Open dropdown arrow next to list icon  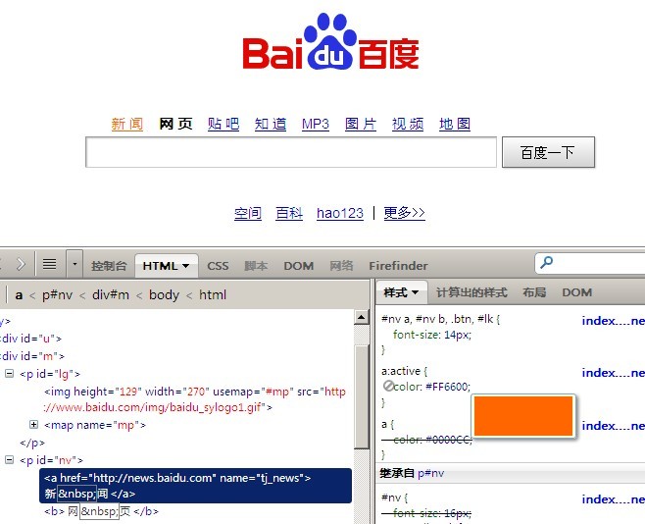[74, 263]
